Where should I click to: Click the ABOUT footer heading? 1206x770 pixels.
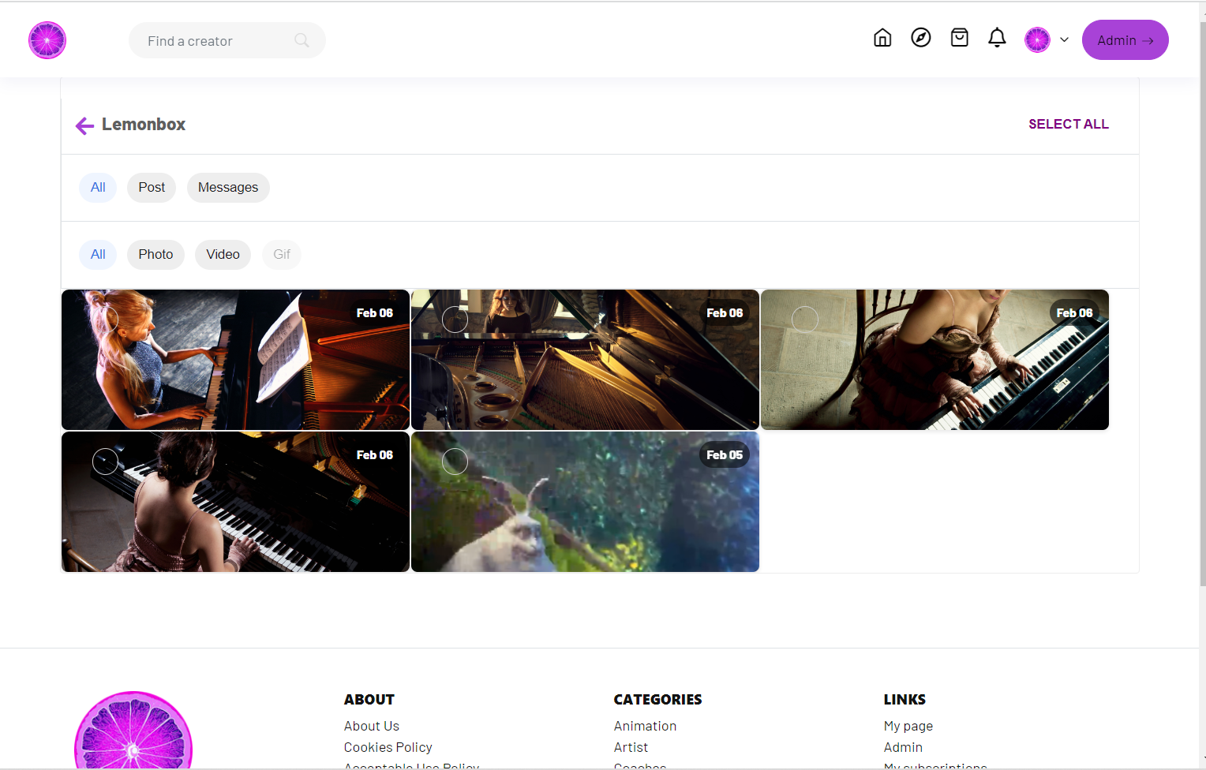(x=369, y=700)
